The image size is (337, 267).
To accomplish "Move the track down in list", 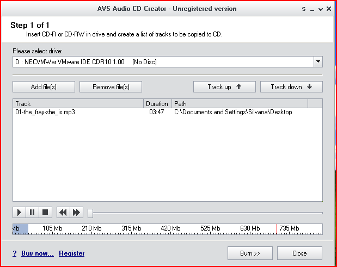I will tap(291, 86).
